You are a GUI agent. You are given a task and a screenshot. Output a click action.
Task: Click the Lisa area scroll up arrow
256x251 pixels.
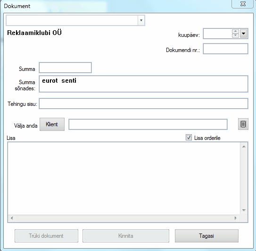tap(244, 147)
